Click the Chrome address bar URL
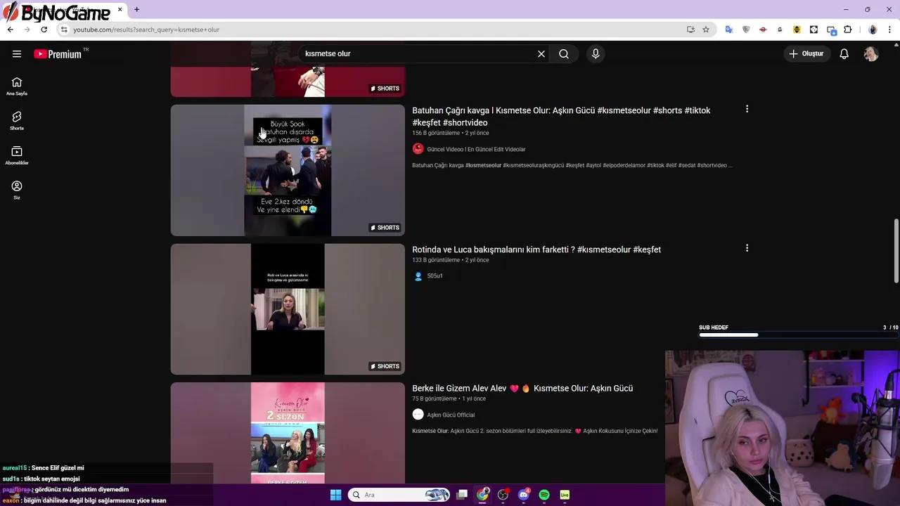The image size is (900, 506). (x=146, y=30)
